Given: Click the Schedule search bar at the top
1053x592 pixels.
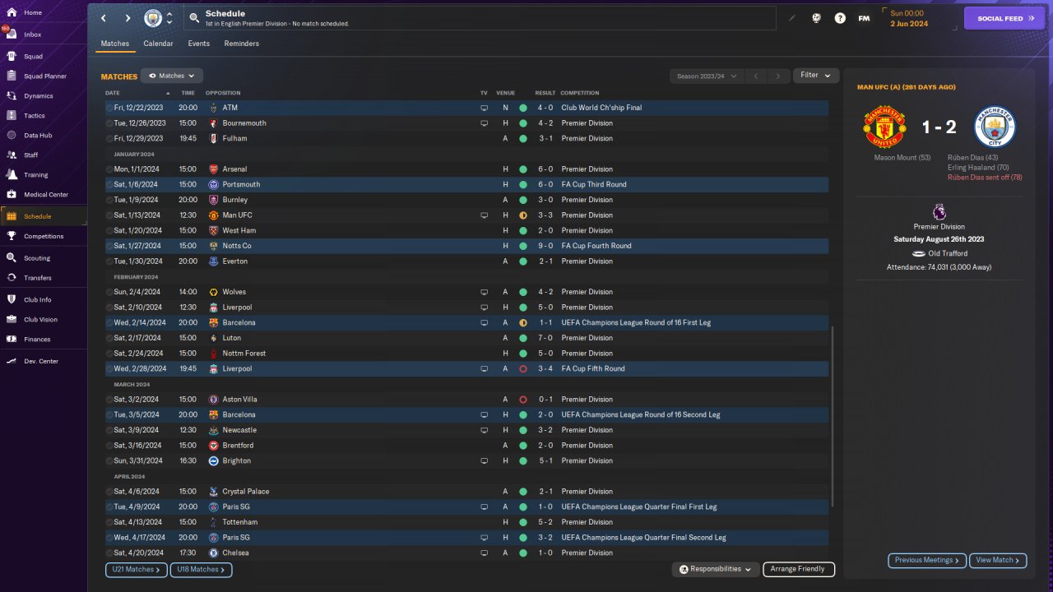Looking at the screenshot, I should (x=480, y=18).
